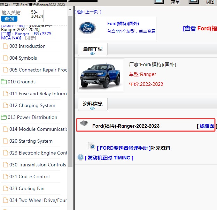Expand the 013 Power Distribution folder
Image resolution: width=217 pixels, height=210 pixels.
(4, 117)
